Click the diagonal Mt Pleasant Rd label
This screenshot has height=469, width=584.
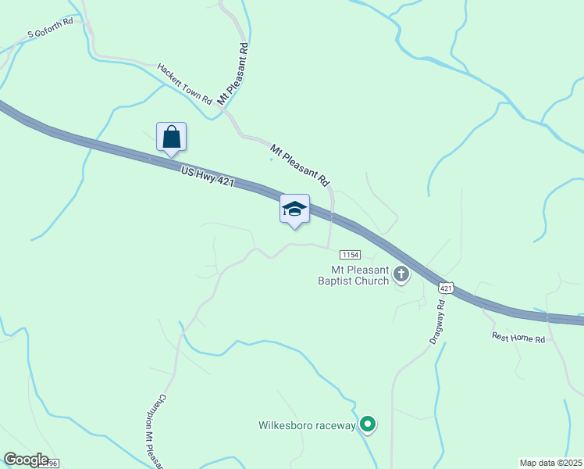click(300, 166)
